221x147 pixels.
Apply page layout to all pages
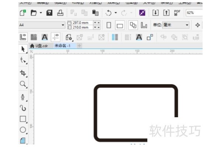pyautogui.click(x=133, y=25)
